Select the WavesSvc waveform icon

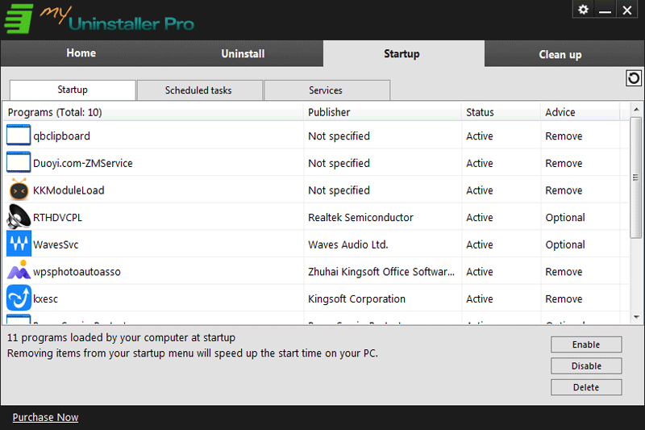pyautogui.click(x=19, y=244)
